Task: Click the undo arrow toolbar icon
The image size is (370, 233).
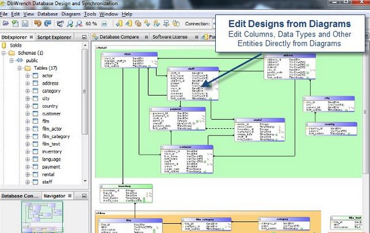Action: (x=38, y=23)
